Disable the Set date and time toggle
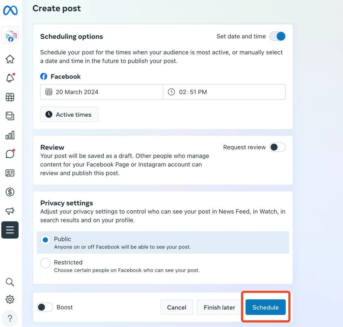The image size is (343, 327). coord(277,36)
